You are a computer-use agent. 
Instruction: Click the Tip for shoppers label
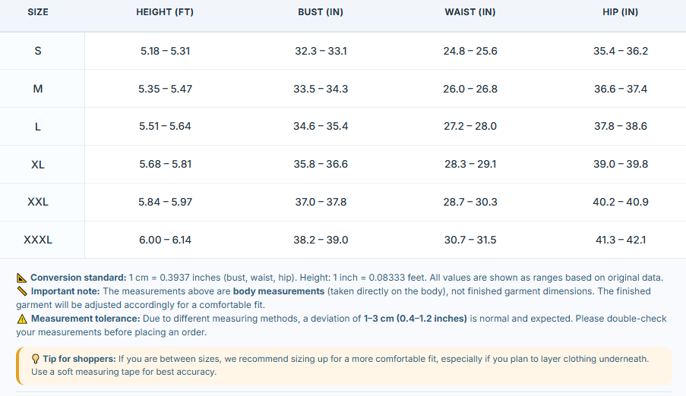(x=79, y=360)
